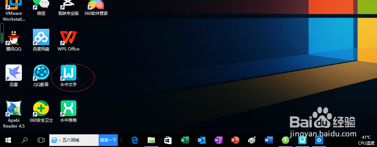Click the Internet Explorer icon in the search toolbar
Image resolution: width=377 pixels, height=147 pixels.
pos(54,140)
